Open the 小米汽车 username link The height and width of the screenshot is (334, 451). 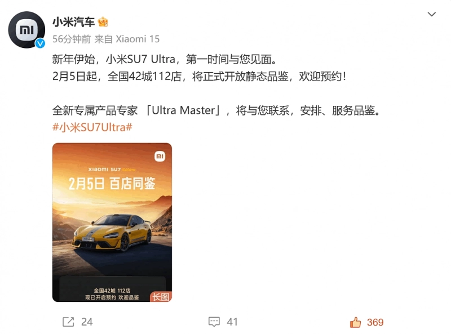tap(73, 22)
